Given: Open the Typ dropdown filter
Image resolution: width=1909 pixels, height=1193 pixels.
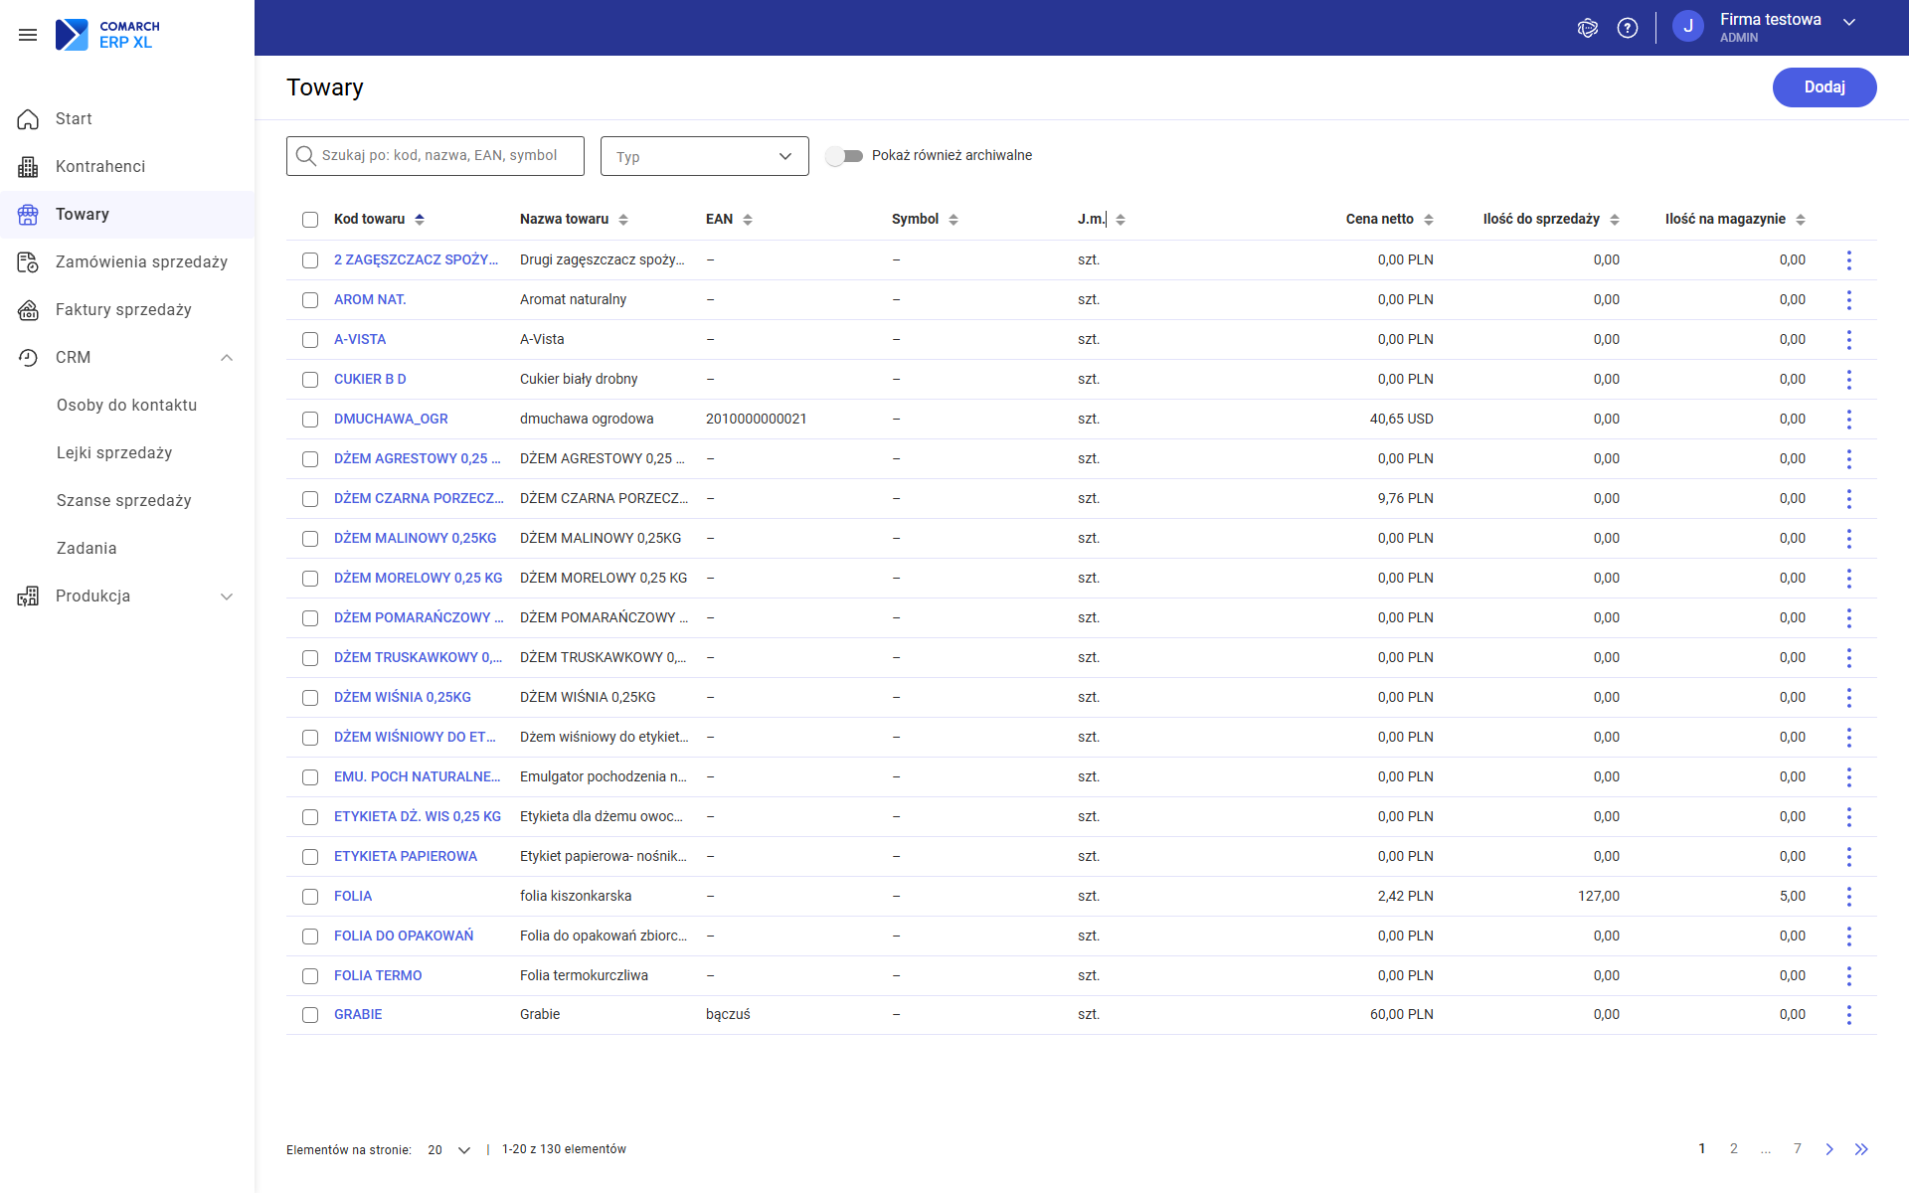Looking at the screenshot, I should coord(704,156).
